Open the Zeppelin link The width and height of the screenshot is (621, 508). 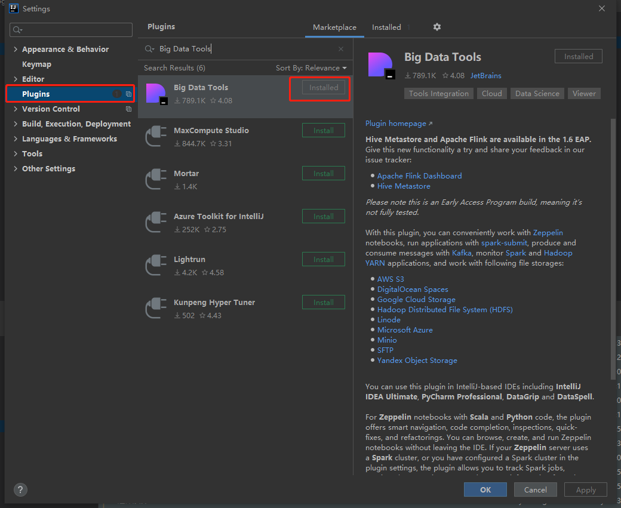(548, 232)
